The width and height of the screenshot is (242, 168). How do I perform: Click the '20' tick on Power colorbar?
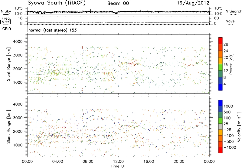tap(226, 58)
